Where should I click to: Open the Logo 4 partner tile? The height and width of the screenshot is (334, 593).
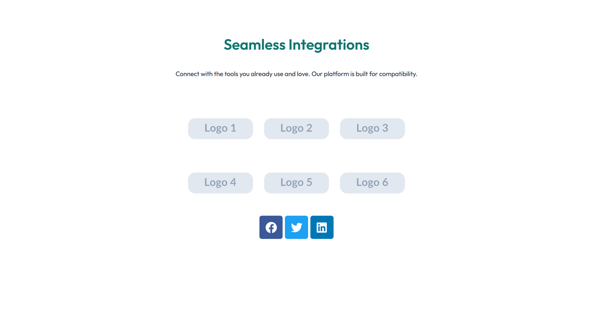click(220, 183)
